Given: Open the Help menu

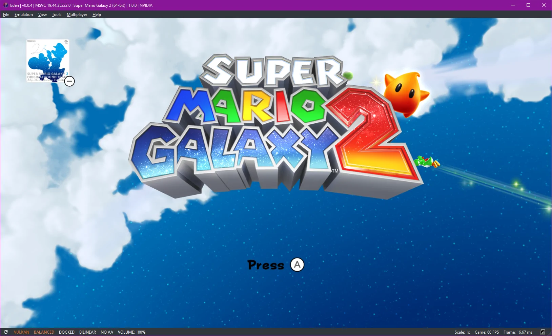Looking at the screenshot, I should click(97, 15).
